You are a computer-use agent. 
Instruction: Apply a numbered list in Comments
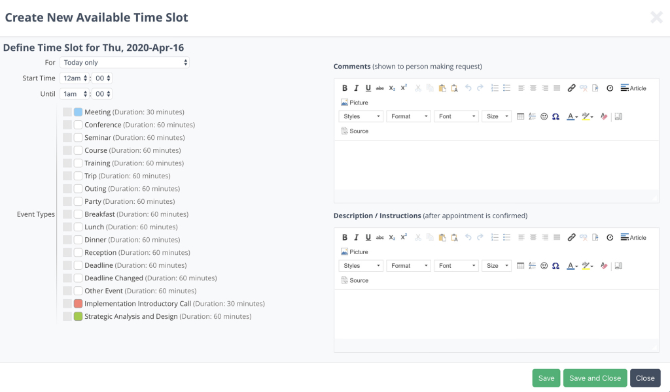tap(494, 88)
